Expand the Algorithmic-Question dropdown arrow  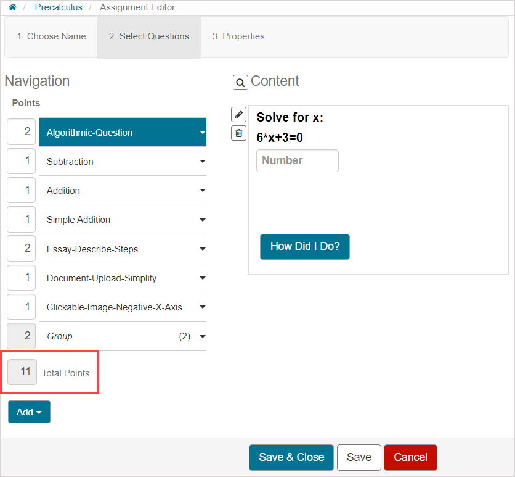(202, 132)
